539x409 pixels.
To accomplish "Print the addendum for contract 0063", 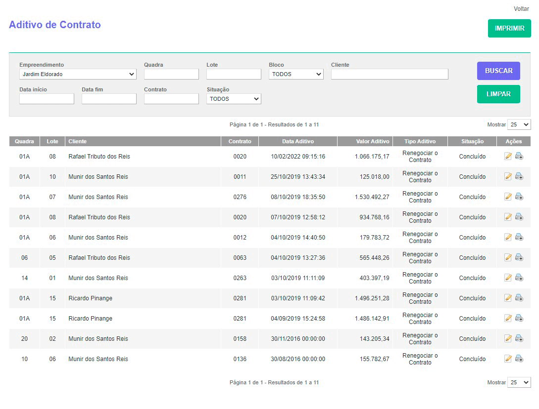I will coord(519,258).
